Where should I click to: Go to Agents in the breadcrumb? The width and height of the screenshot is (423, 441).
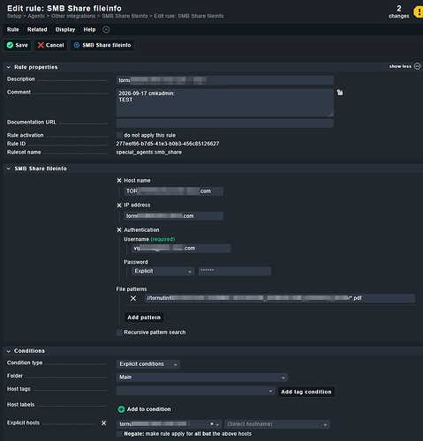tap(36, 16)
